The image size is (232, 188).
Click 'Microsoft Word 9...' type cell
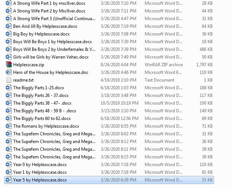pyautogui.click(x=163, y=72)
